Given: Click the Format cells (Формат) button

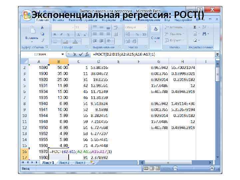Looking at the screenshot, I should tap(174, 40).
